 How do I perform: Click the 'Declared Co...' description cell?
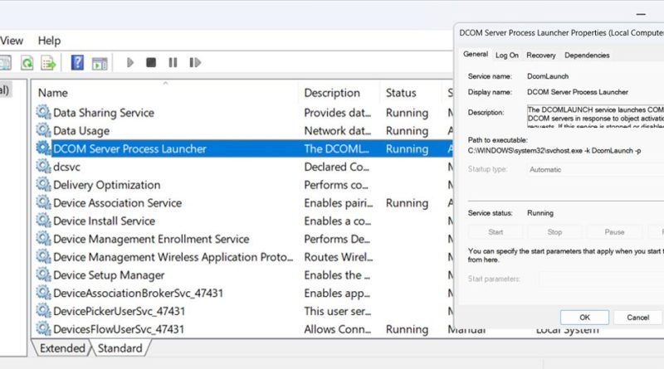[337, 167]
